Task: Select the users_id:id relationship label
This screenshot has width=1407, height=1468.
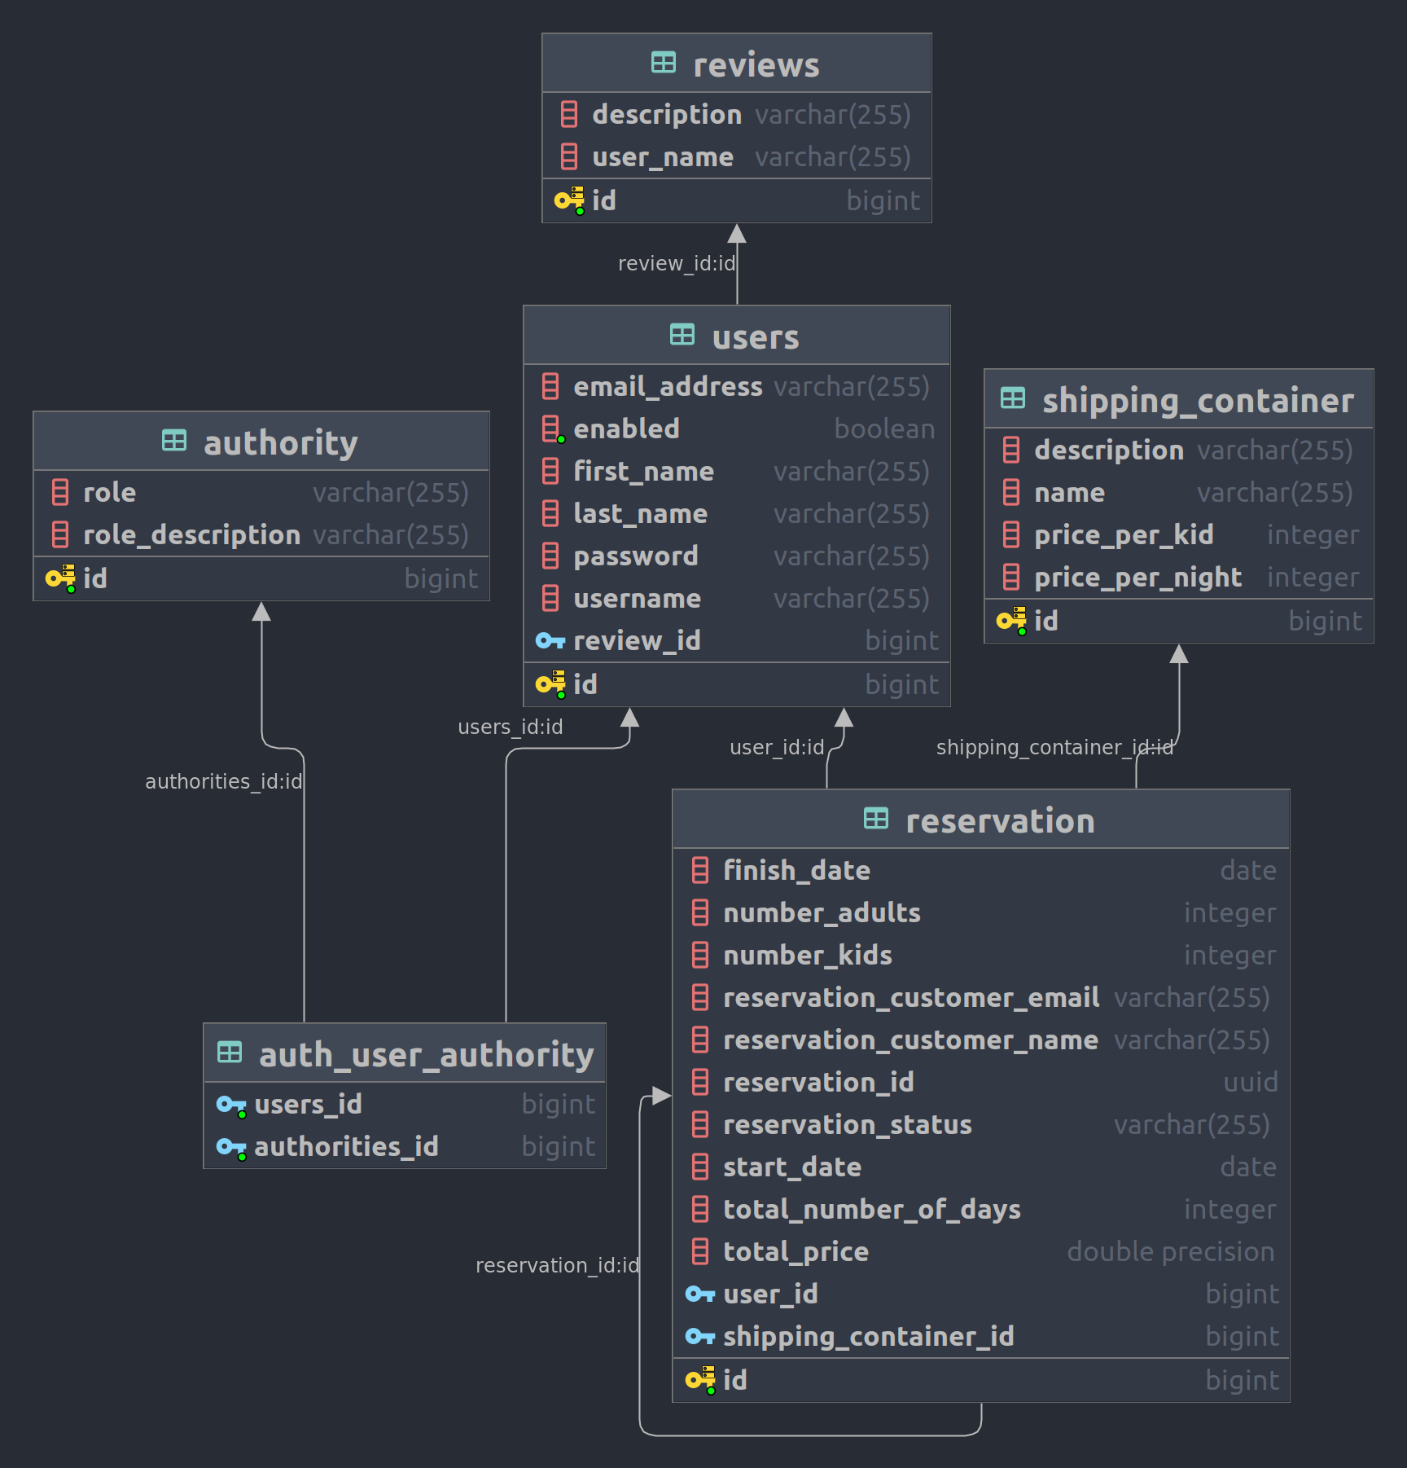Action: coord(511,727)
